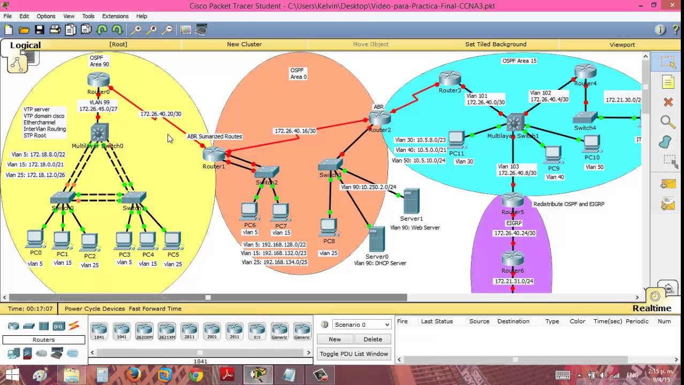Add a Complex PDU open envelope
The height and width of the screenshot is (385, 684).
point(668,204)
